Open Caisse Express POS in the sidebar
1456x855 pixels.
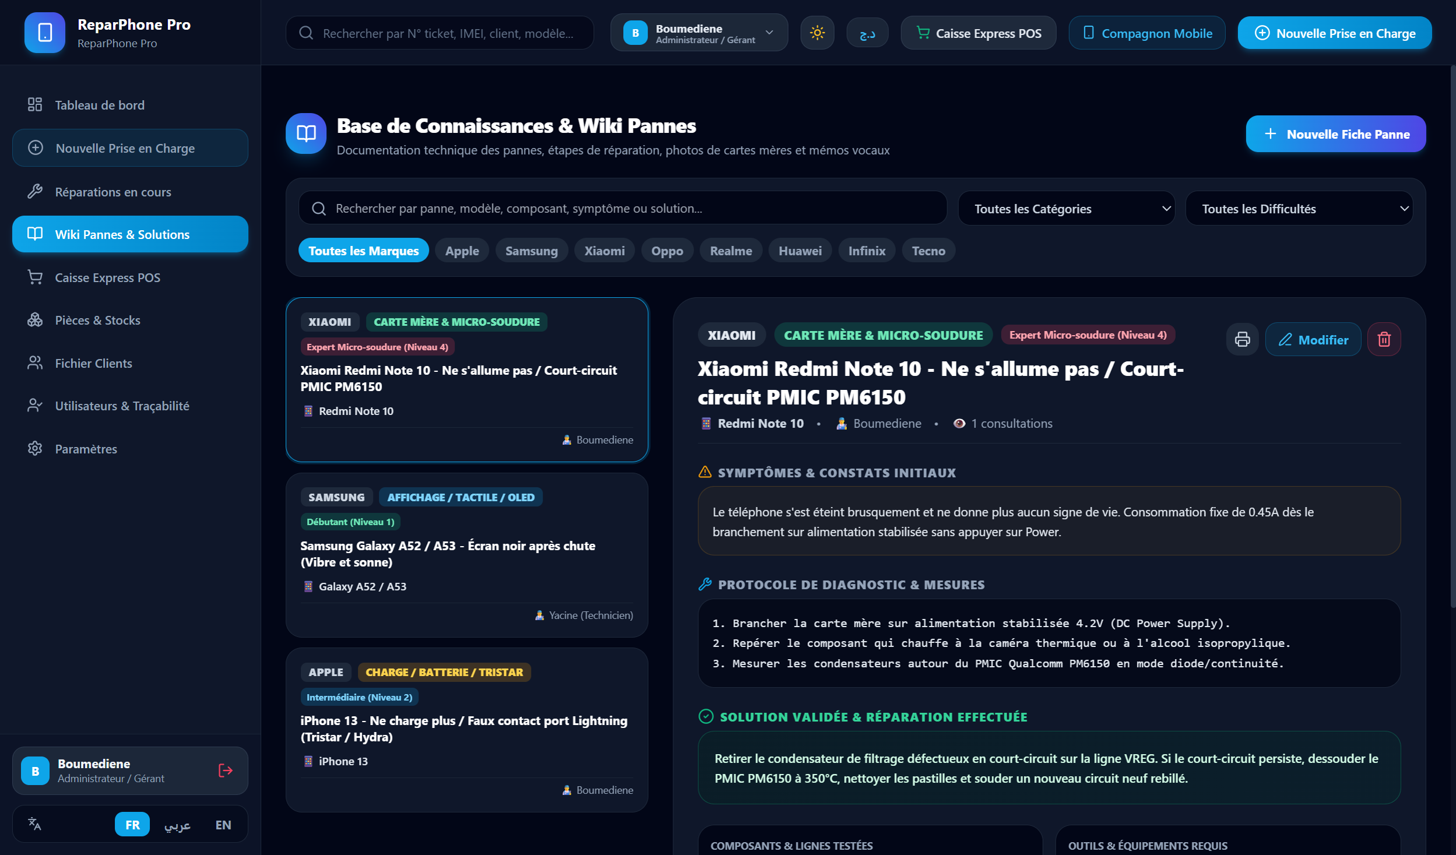(x=130, y=277)
